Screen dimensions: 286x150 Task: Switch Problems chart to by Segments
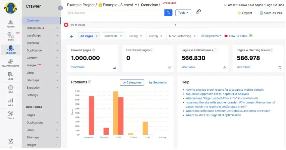tap(158, 82)
